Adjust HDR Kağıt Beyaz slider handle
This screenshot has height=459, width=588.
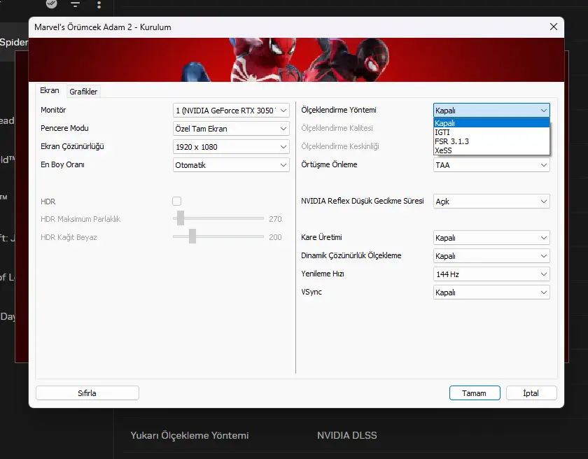click(192, 236)
